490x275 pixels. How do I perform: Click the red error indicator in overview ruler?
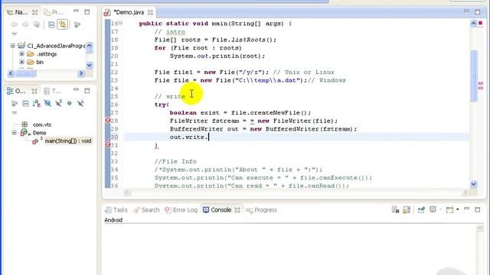click(481, 23)
